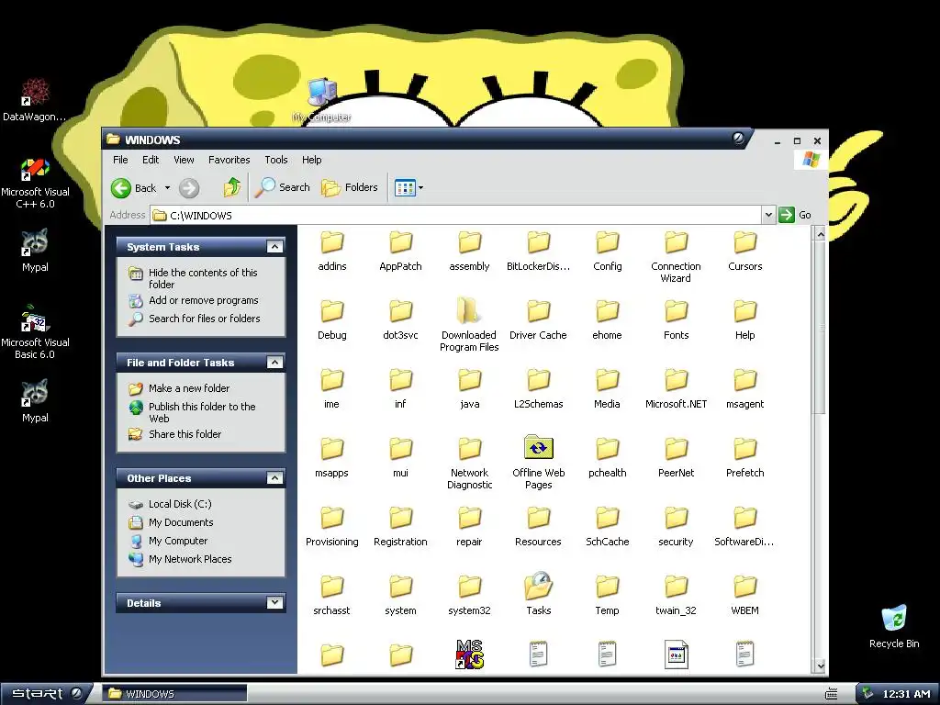940x705 pixels.
Task: Open the Favorites menu
Action: pyautogui.click(x=229, y=160)
